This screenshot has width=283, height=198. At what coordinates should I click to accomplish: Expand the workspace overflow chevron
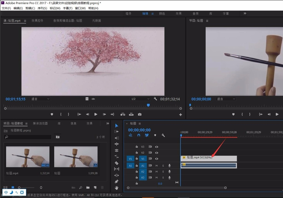245,14
